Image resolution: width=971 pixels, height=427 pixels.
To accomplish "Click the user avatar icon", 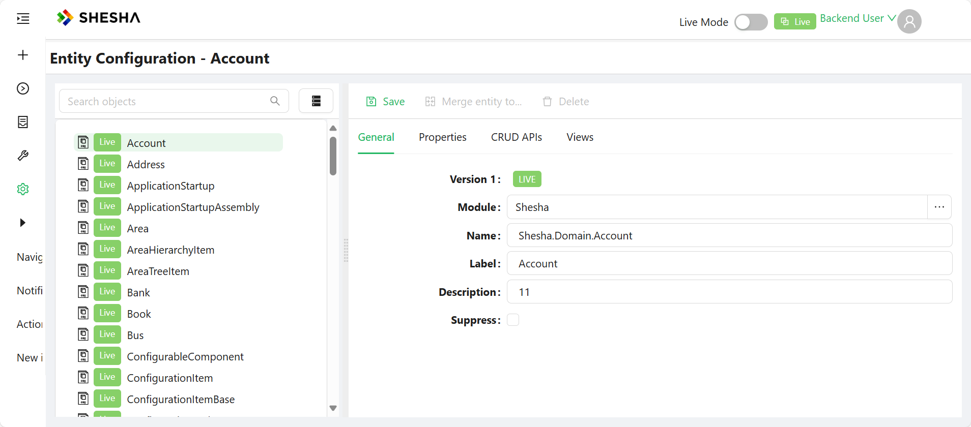I will pyautogui.click(x=909, y=21).
